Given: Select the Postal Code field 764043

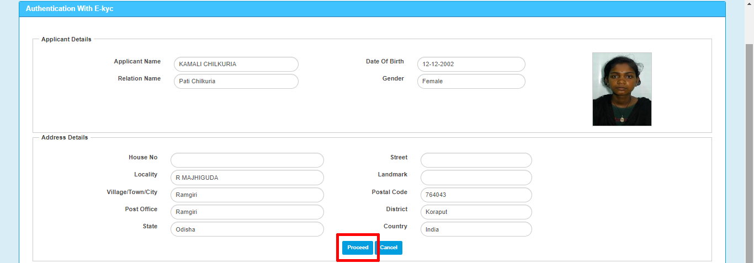Looking at the screenshot, I should (x=476, y=195).
